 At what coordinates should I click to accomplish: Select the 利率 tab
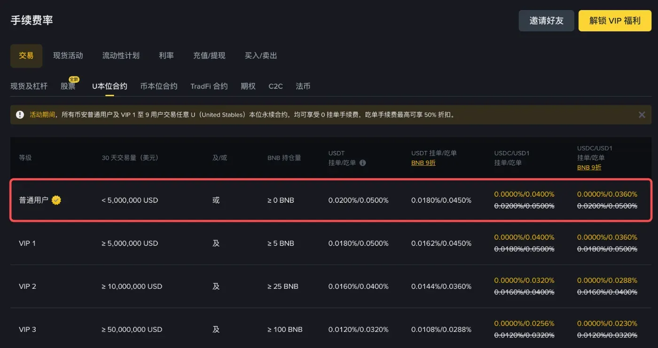pos(166,56)
